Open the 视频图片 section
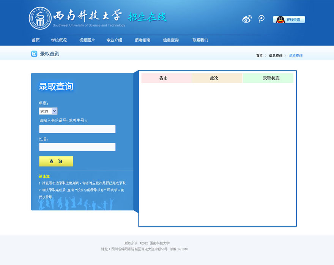The width and height of the screenshot is (334, 265). click(87, 40)
